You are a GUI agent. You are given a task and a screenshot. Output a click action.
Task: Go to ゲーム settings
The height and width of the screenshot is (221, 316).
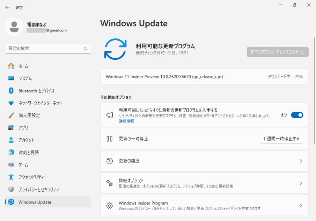click(48, 165)
